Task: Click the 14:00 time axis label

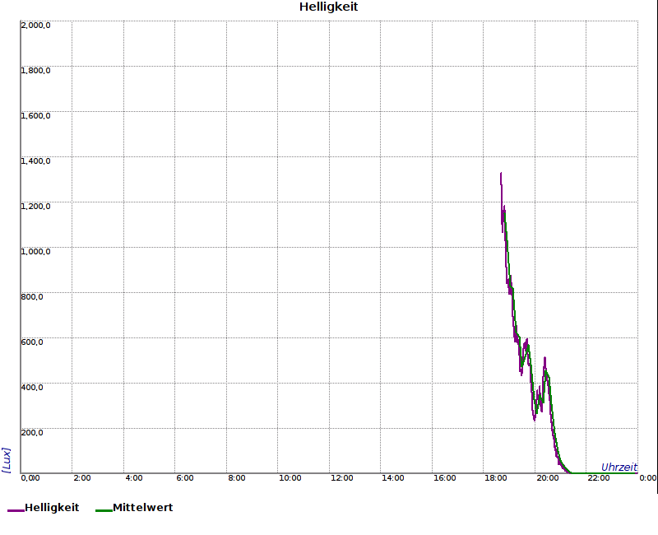Action: pos(393,478)
